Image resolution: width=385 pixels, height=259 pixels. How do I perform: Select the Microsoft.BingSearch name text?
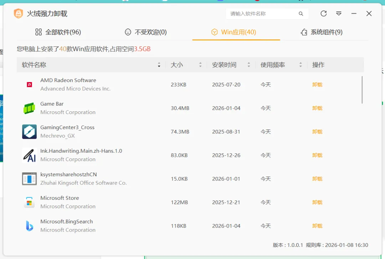pyautogui.click(x=67, y=222)
